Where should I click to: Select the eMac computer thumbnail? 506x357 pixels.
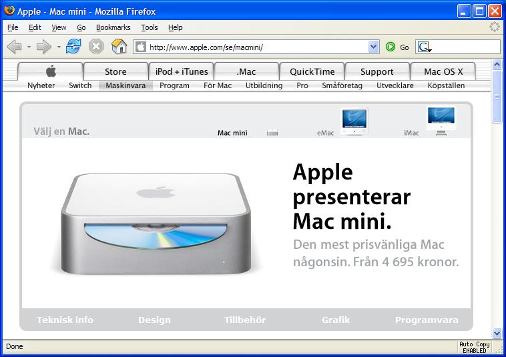(x=354, y=121)
